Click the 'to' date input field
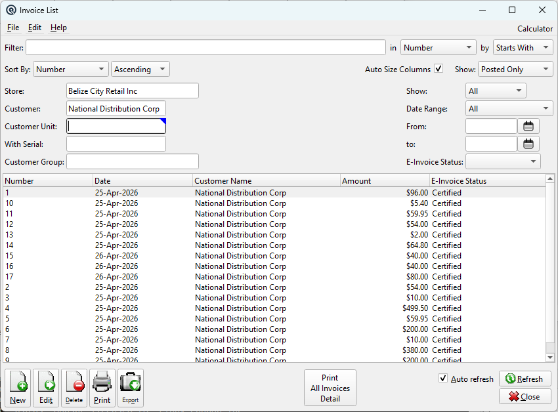 click(491, 144)
